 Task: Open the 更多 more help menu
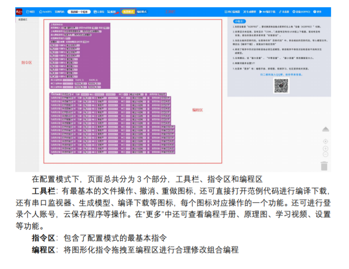(317, 12)
